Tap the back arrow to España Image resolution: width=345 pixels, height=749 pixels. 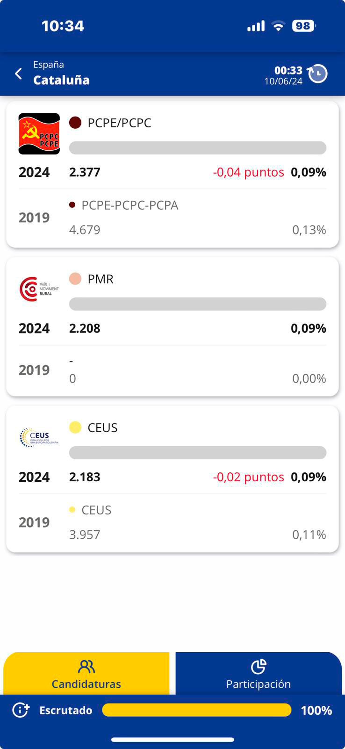pos(19,73)
